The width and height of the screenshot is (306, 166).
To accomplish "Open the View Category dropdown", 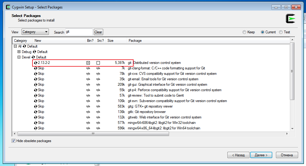I will [x=35, y=32].
